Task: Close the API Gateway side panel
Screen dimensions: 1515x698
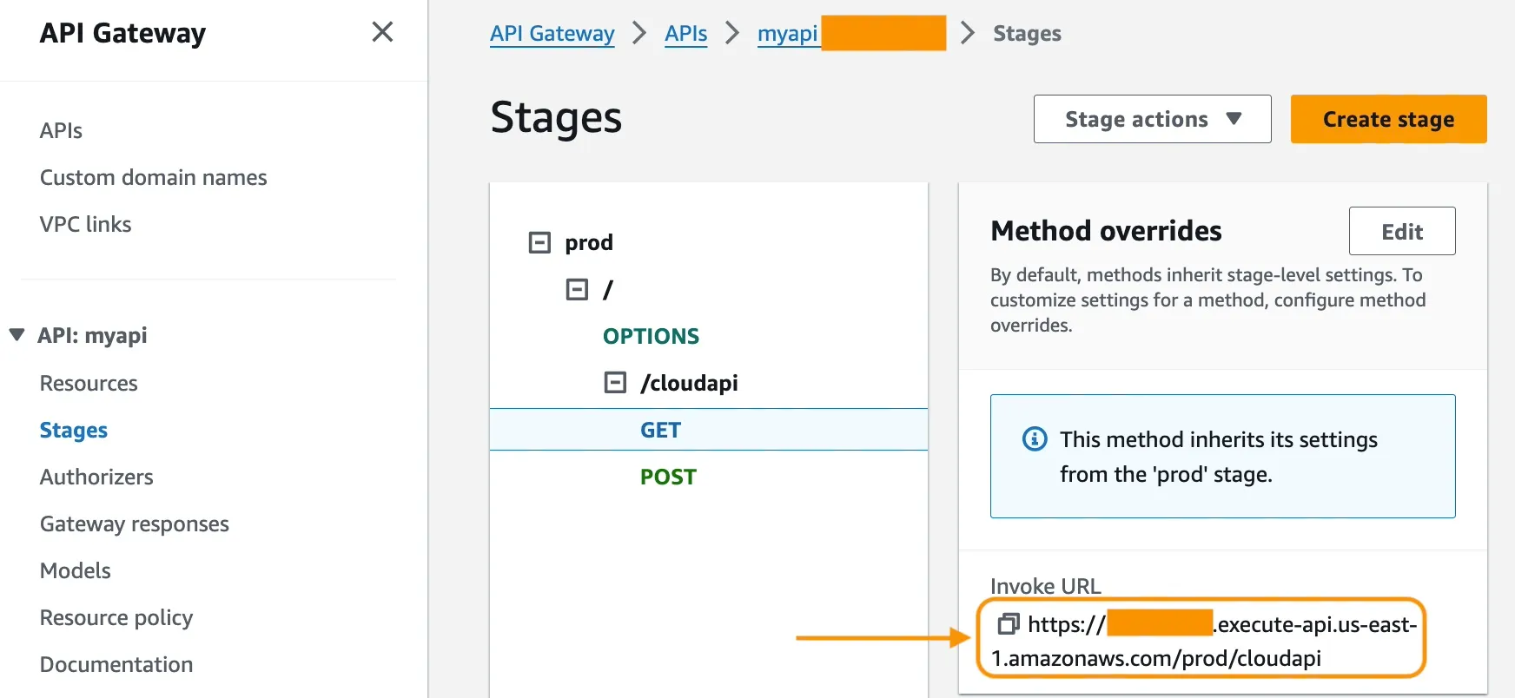Action: point(382,32)
